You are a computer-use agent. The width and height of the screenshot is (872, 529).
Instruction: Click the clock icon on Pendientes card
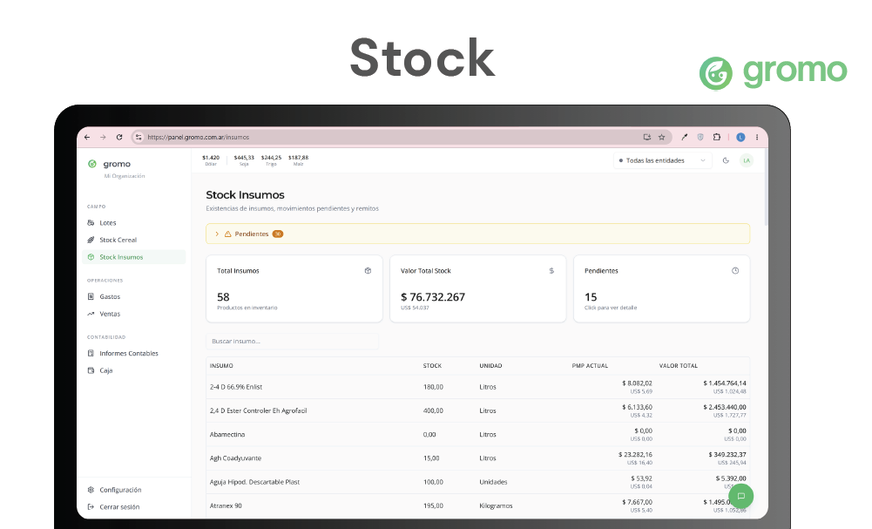[x=735, y=271]
